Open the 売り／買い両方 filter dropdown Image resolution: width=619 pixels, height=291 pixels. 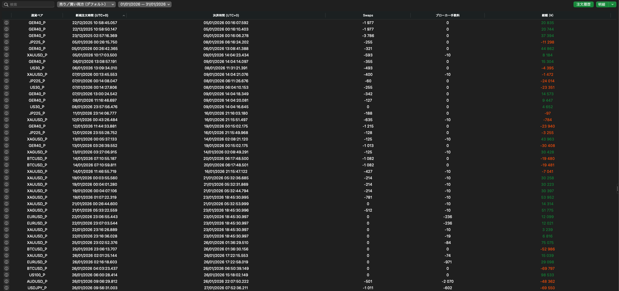point(86,4)
